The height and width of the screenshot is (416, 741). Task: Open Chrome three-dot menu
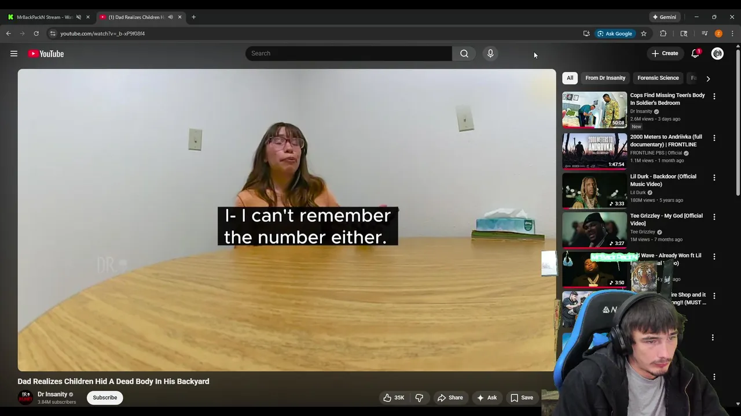click(x=732, y=34)
